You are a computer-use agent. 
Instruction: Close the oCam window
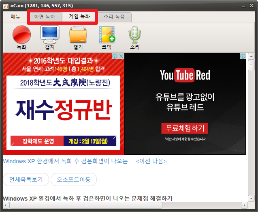pos(252,6)
